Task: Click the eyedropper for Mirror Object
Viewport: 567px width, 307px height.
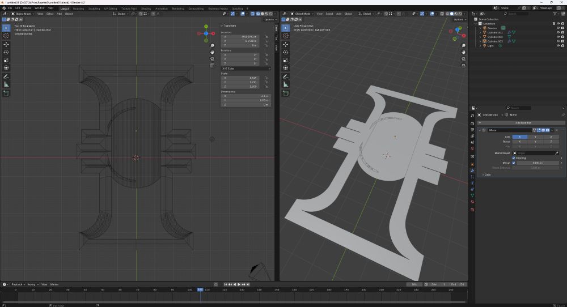Action: point(557,153)
